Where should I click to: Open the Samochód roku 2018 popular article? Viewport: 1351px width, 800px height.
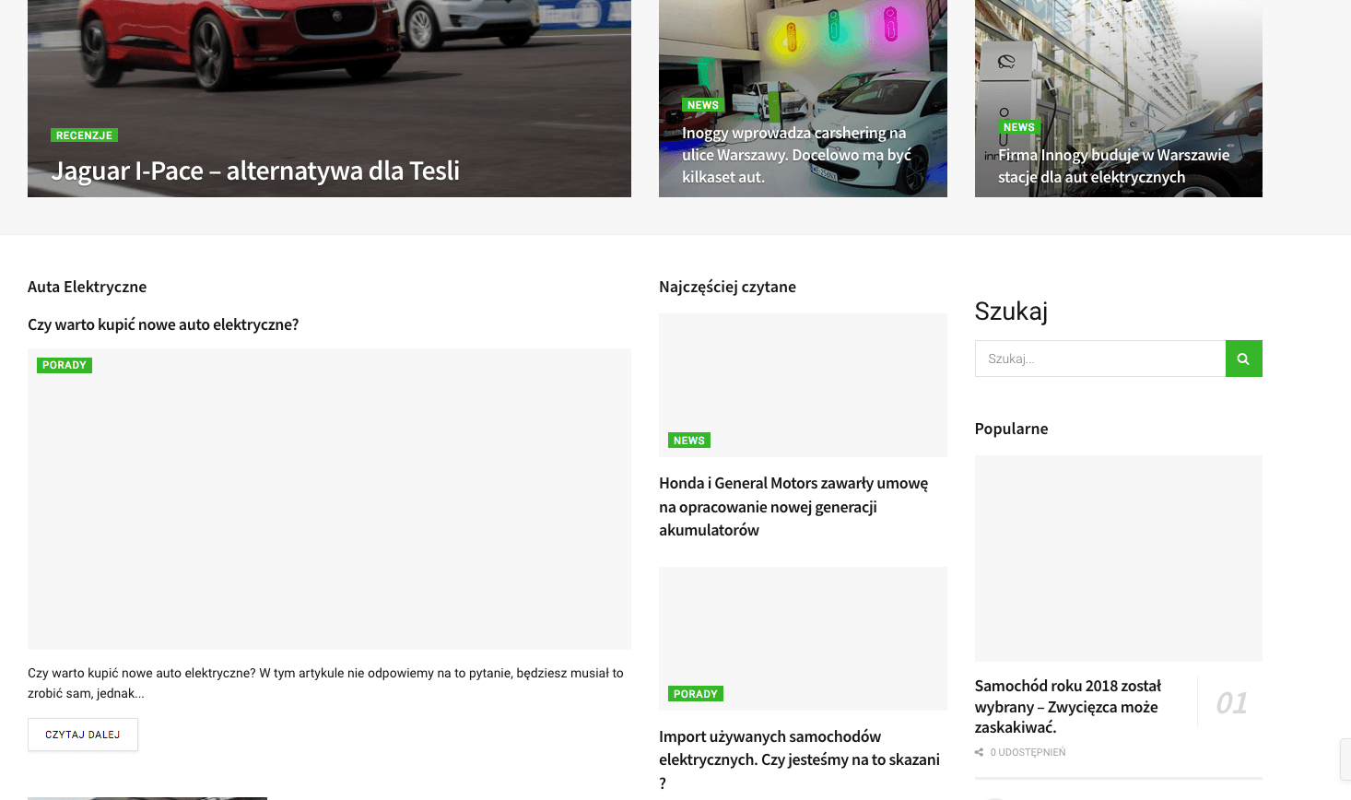(1067, 706)
